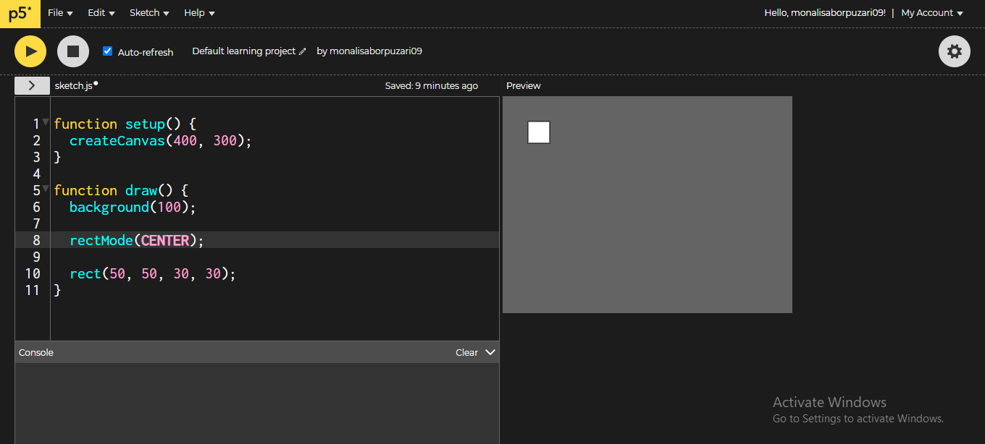Click inside the console output area
The image size is (985, 444).
(257, 404)
